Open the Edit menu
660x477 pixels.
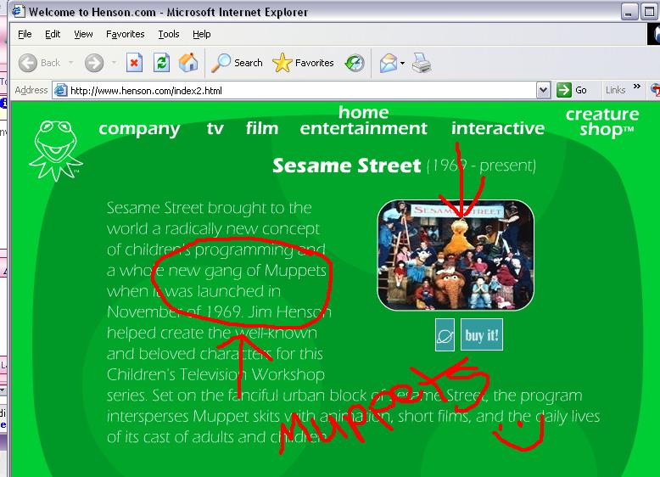coord(53,34)
